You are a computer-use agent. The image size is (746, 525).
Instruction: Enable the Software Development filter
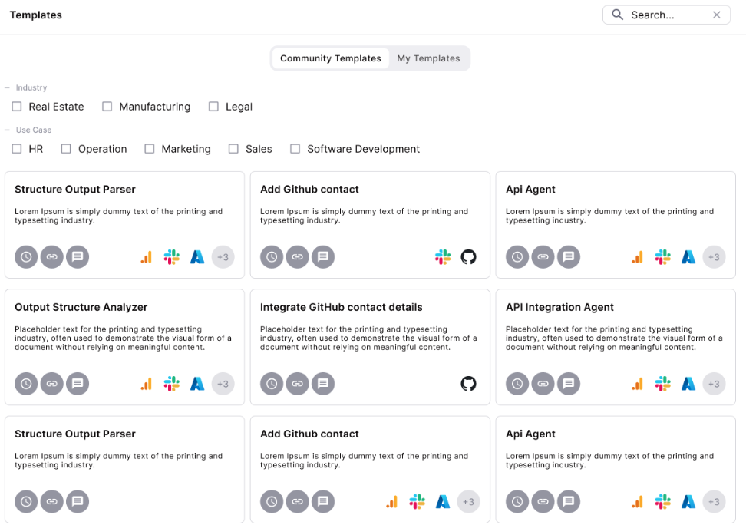[x=295, y=149]
